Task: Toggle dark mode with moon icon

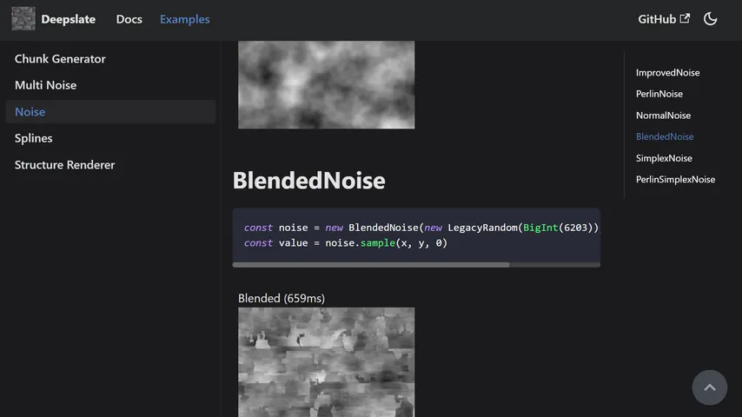Action: [x=710, y=19]
